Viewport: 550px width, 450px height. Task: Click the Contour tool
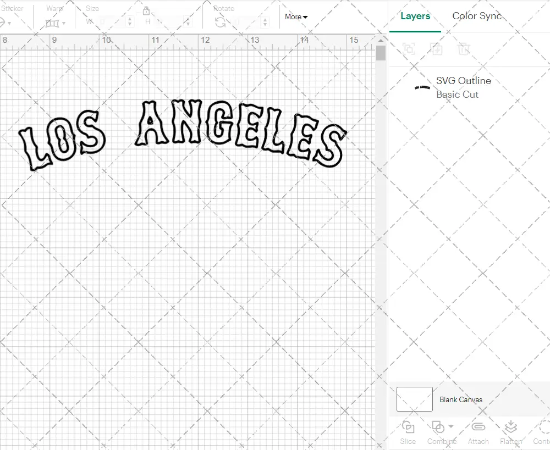pyautogui.click(x=541, y=433)
